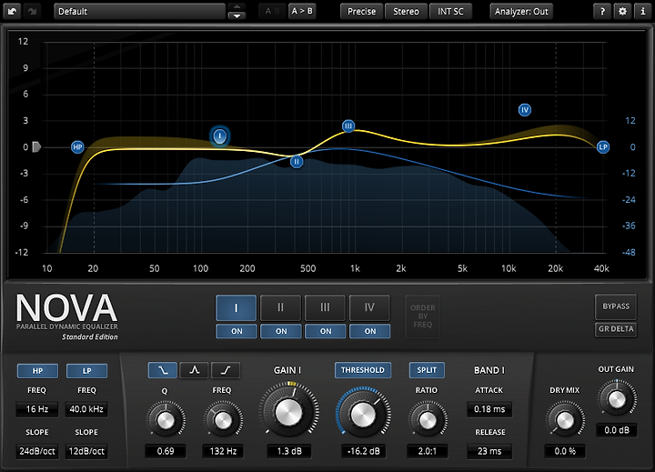Toggle the HP filter button

37,371
